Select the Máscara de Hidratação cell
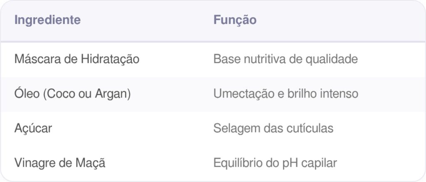 77,59
